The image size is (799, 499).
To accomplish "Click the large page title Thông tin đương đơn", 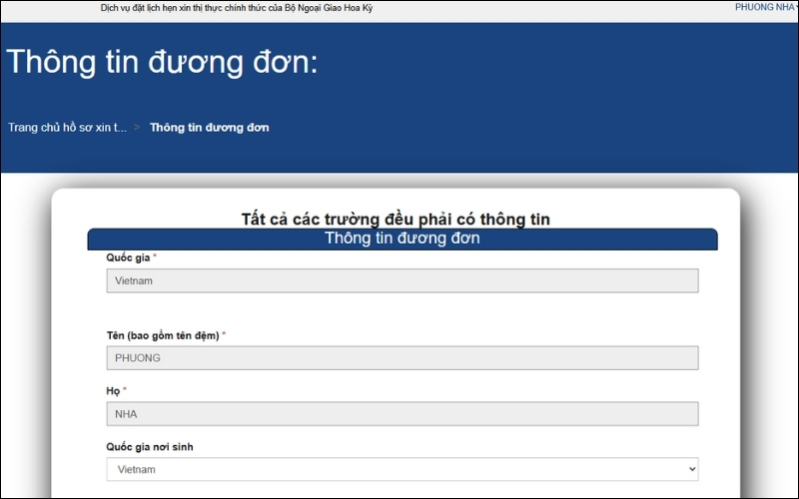I will tap(162, 62).
